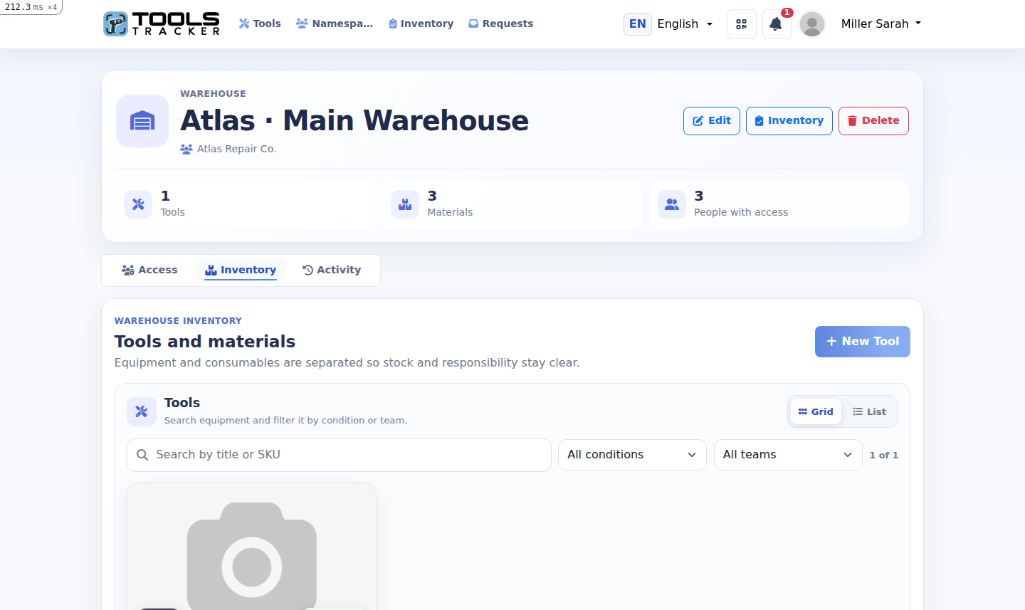Click the EN language badge
This screenshot has height=610, width=1025.
(x=638, y=23)
